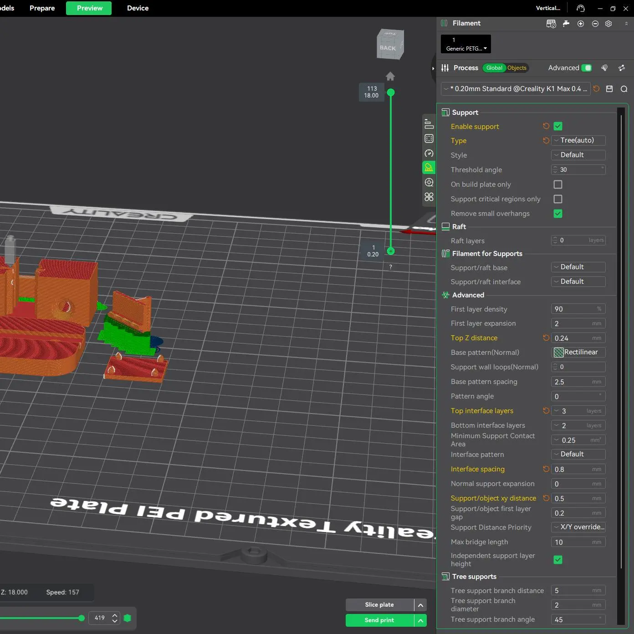This screenshot has height=634, width=634.
Task: Click the share/connection icon in Process header
Action: (x=622, y=68)
